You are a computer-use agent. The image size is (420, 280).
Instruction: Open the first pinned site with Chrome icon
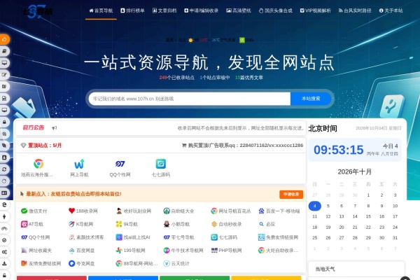[37, 168]
